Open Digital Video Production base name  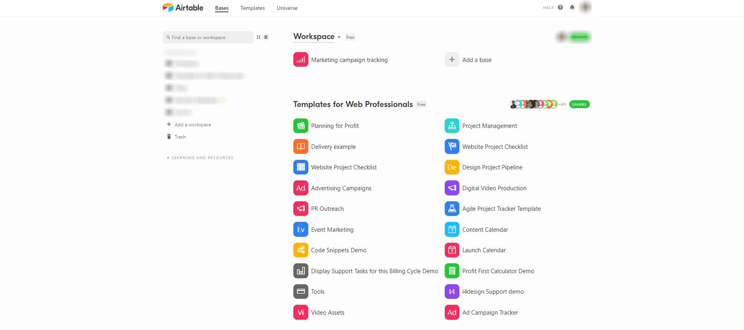494,188
